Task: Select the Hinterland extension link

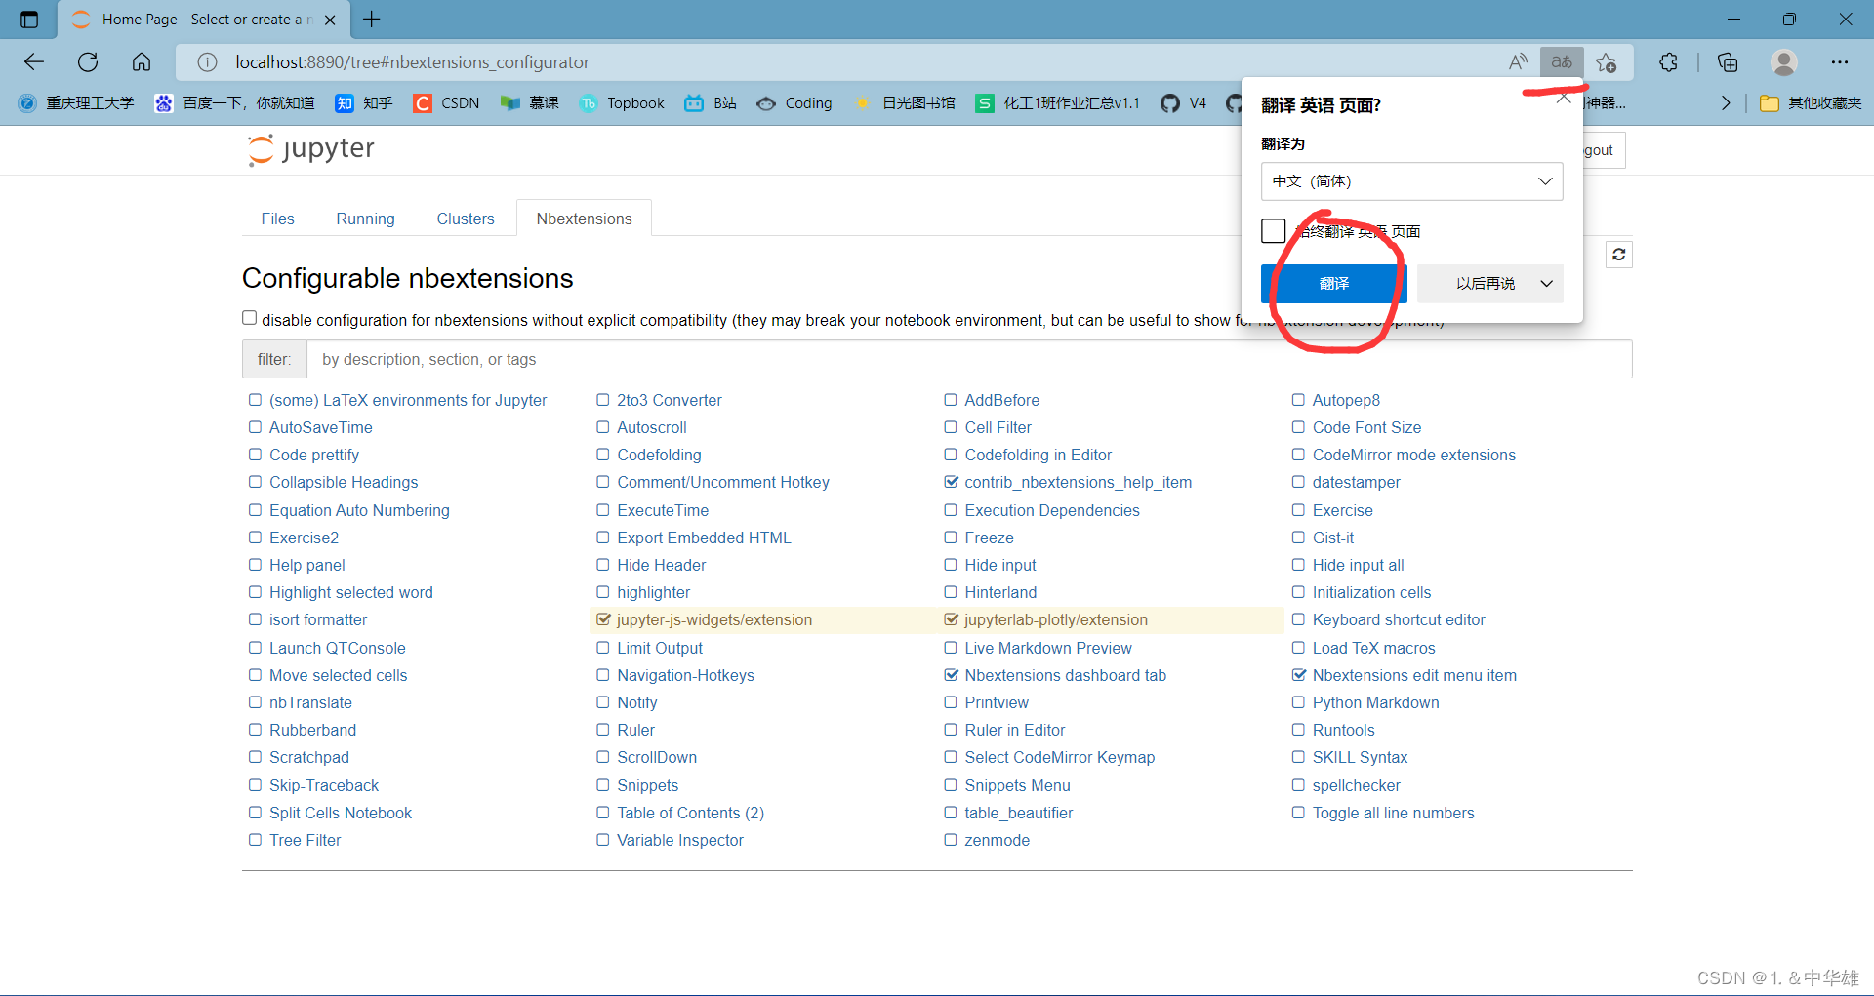Action: coord(1000,592)
